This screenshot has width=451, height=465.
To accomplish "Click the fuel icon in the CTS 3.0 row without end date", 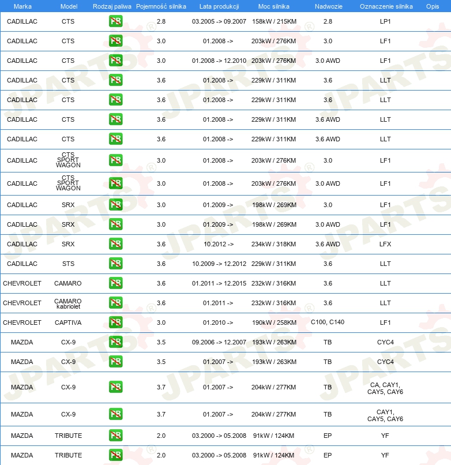I will (x=116, y=41).
